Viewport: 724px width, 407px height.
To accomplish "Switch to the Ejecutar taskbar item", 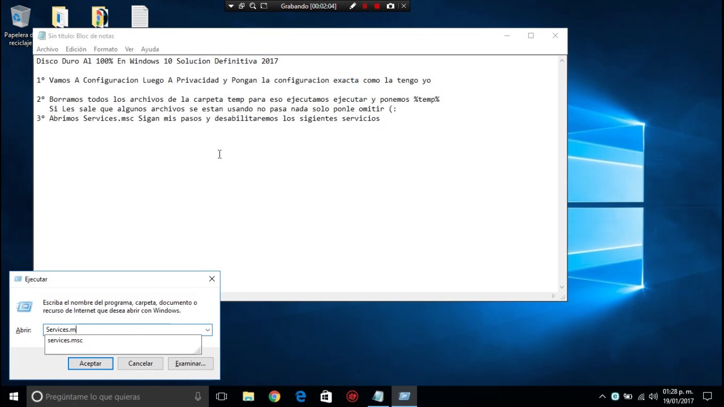I will coord(404,396).
